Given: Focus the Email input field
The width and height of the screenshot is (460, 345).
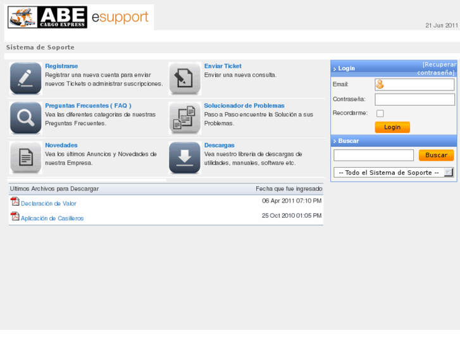Looking at the screenshot, I should [414, 85].
